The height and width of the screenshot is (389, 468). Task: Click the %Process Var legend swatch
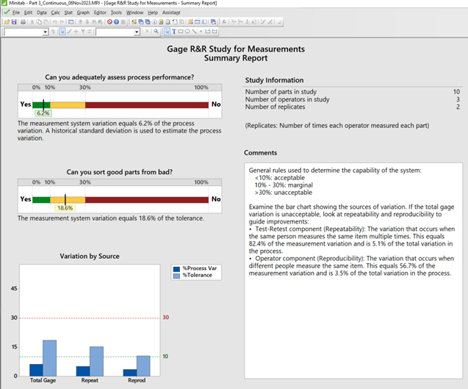176,268
